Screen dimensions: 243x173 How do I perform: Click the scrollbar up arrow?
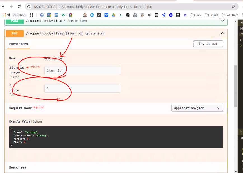[x=236, y=22]
